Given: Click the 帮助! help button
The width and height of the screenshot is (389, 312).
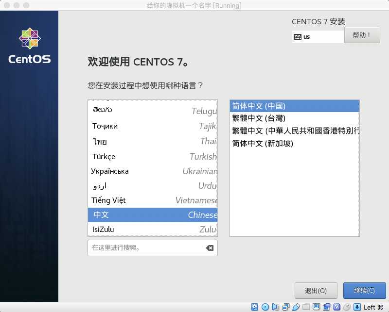Looking at the screenshot, I should click(x=362, y=35).
